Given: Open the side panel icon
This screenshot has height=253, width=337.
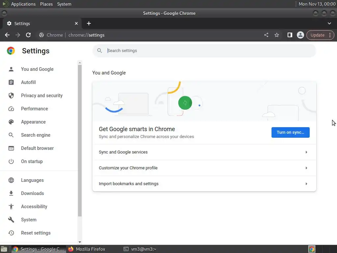Looking at the screenshot, I should [x=290, y=35].
